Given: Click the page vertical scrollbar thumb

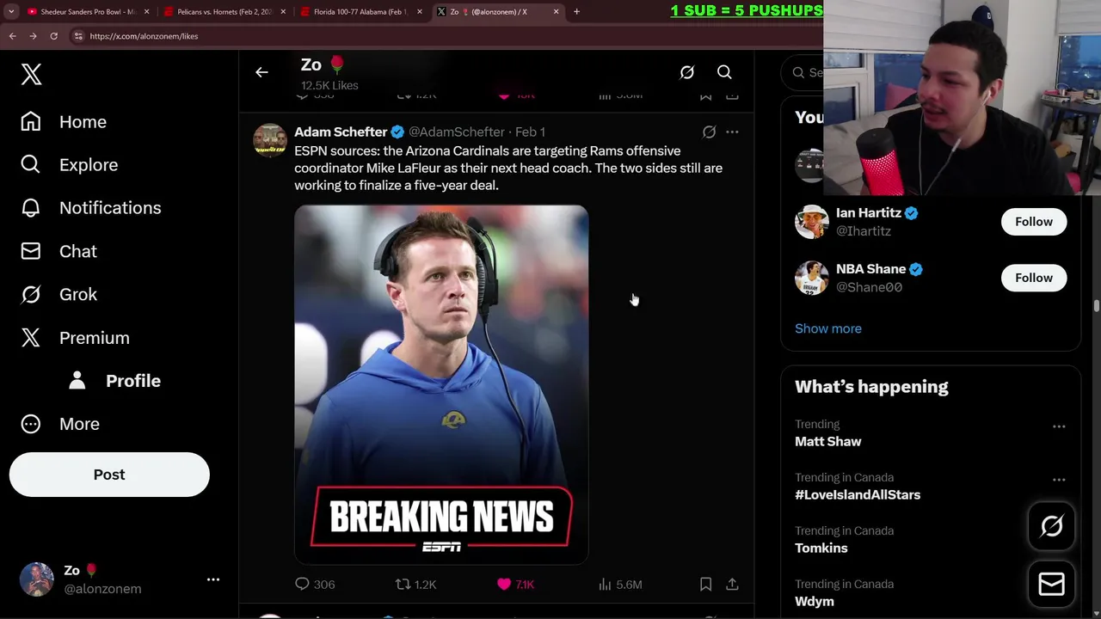Looking at the screenshot, I should 1097,307.
